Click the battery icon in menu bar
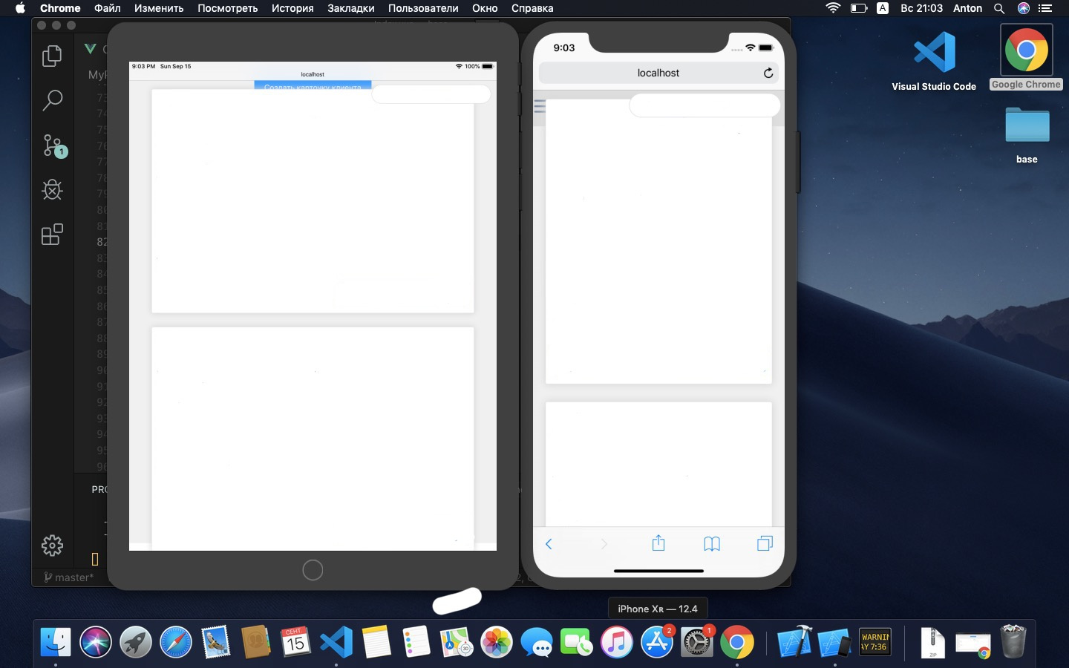This screenshot has height=668, width=1069. 859,8
